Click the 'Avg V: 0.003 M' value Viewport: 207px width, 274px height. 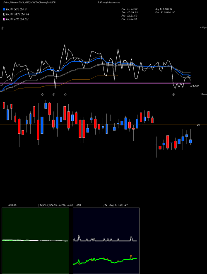pyautogui.click(x=164, y=9)
